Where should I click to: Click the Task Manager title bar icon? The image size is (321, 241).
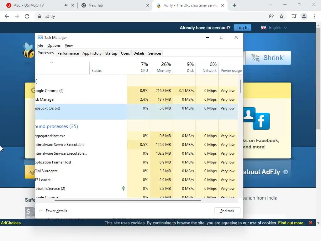pos(40,38)
